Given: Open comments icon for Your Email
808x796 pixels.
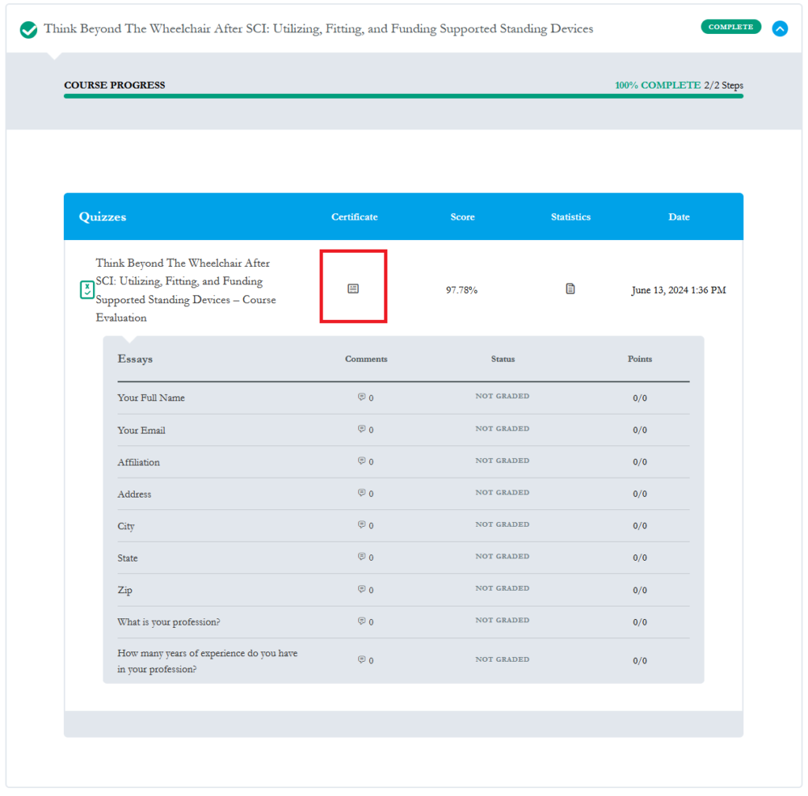Looking at the screenshot, I should pos(361,430).
